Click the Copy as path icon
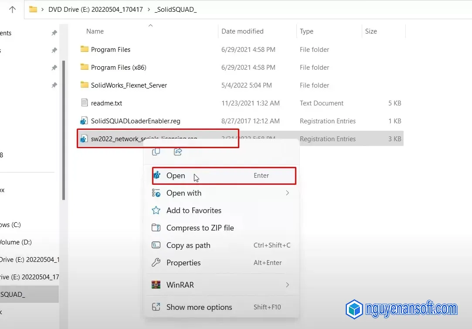 coord(156,245)
